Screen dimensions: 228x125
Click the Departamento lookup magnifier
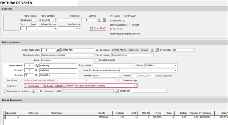(36, 66)
